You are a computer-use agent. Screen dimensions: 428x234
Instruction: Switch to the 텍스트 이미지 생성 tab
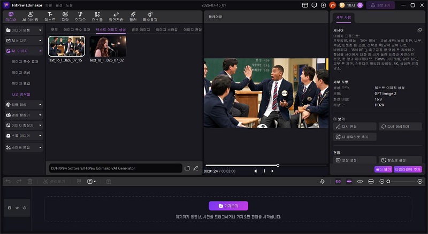(x=111, y=30)
